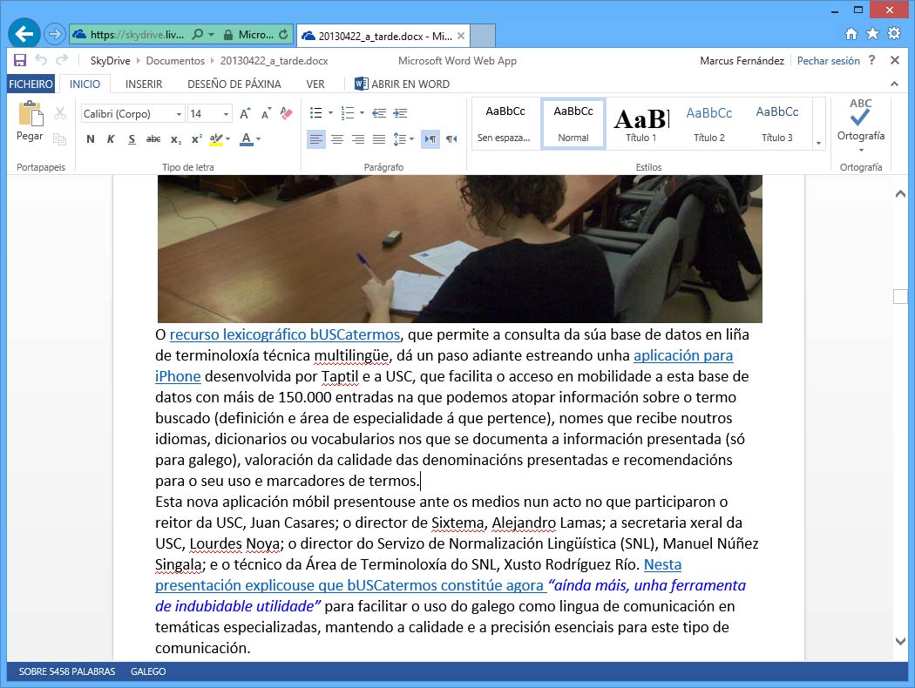Toggle strikethrough (abc) formatting

(153, 138)
